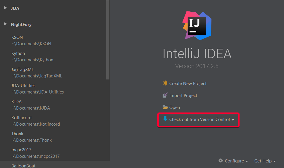This screenshot has height=168, width=284.
Task: Click the IntelliJ IDEA logo
Action: (197, 25)
